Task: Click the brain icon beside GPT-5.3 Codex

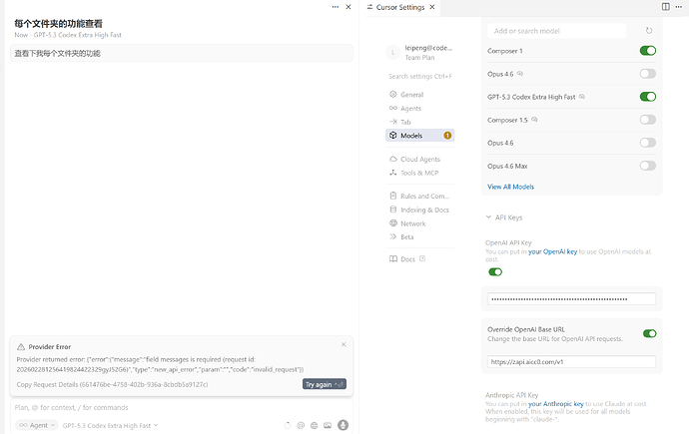Action: pos(582,97)
